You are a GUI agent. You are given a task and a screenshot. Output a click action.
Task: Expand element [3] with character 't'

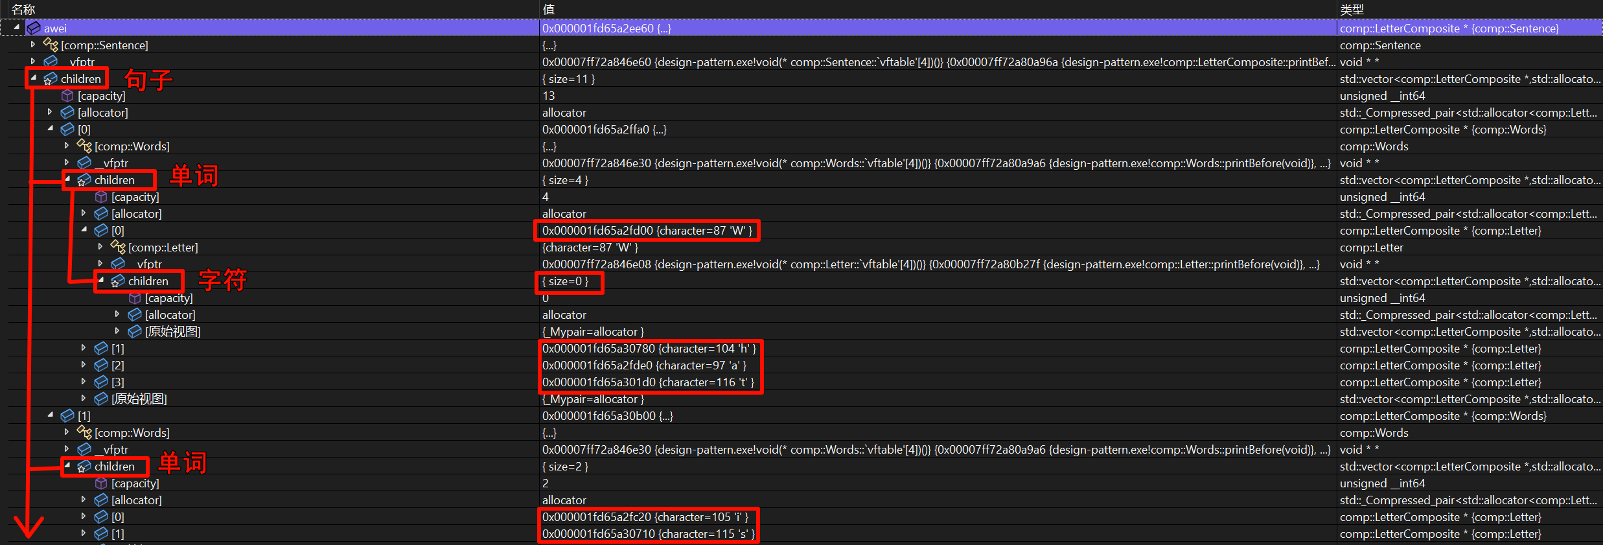tap(84, 382)
